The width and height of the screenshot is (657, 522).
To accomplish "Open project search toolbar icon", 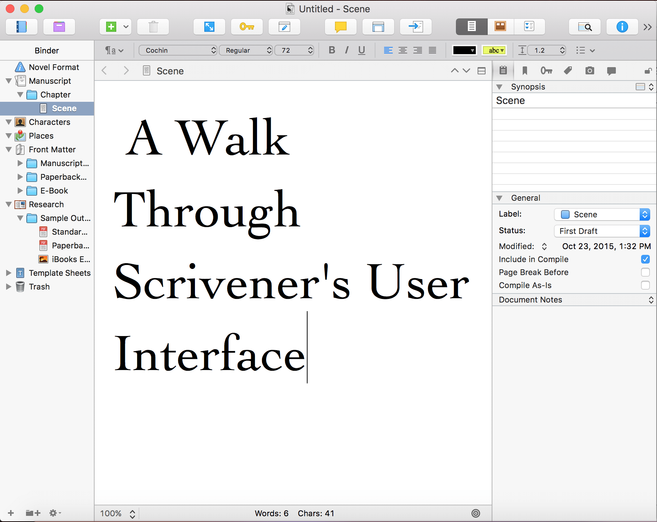I will click(585, 27).
